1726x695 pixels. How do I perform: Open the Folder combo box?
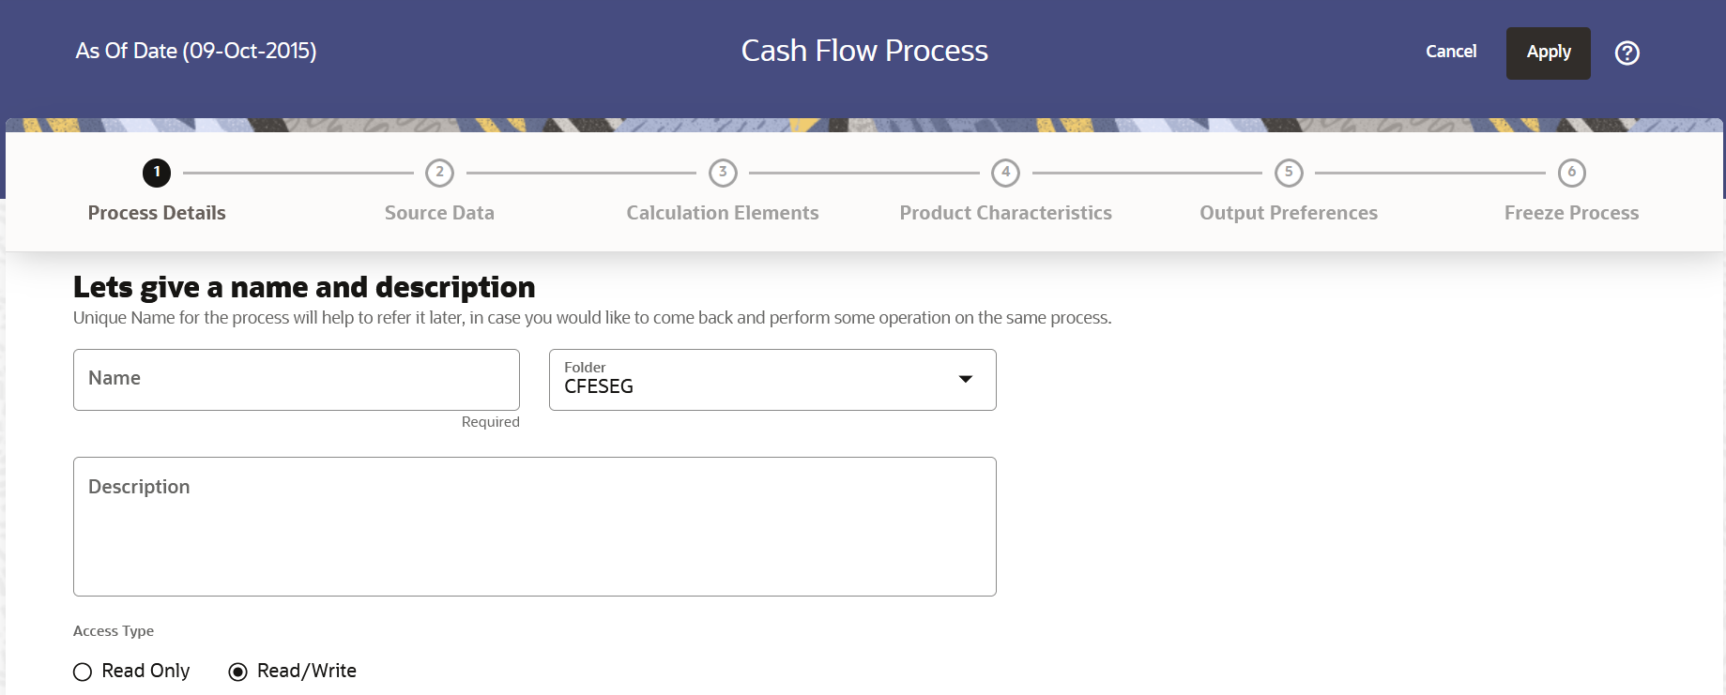771,380
